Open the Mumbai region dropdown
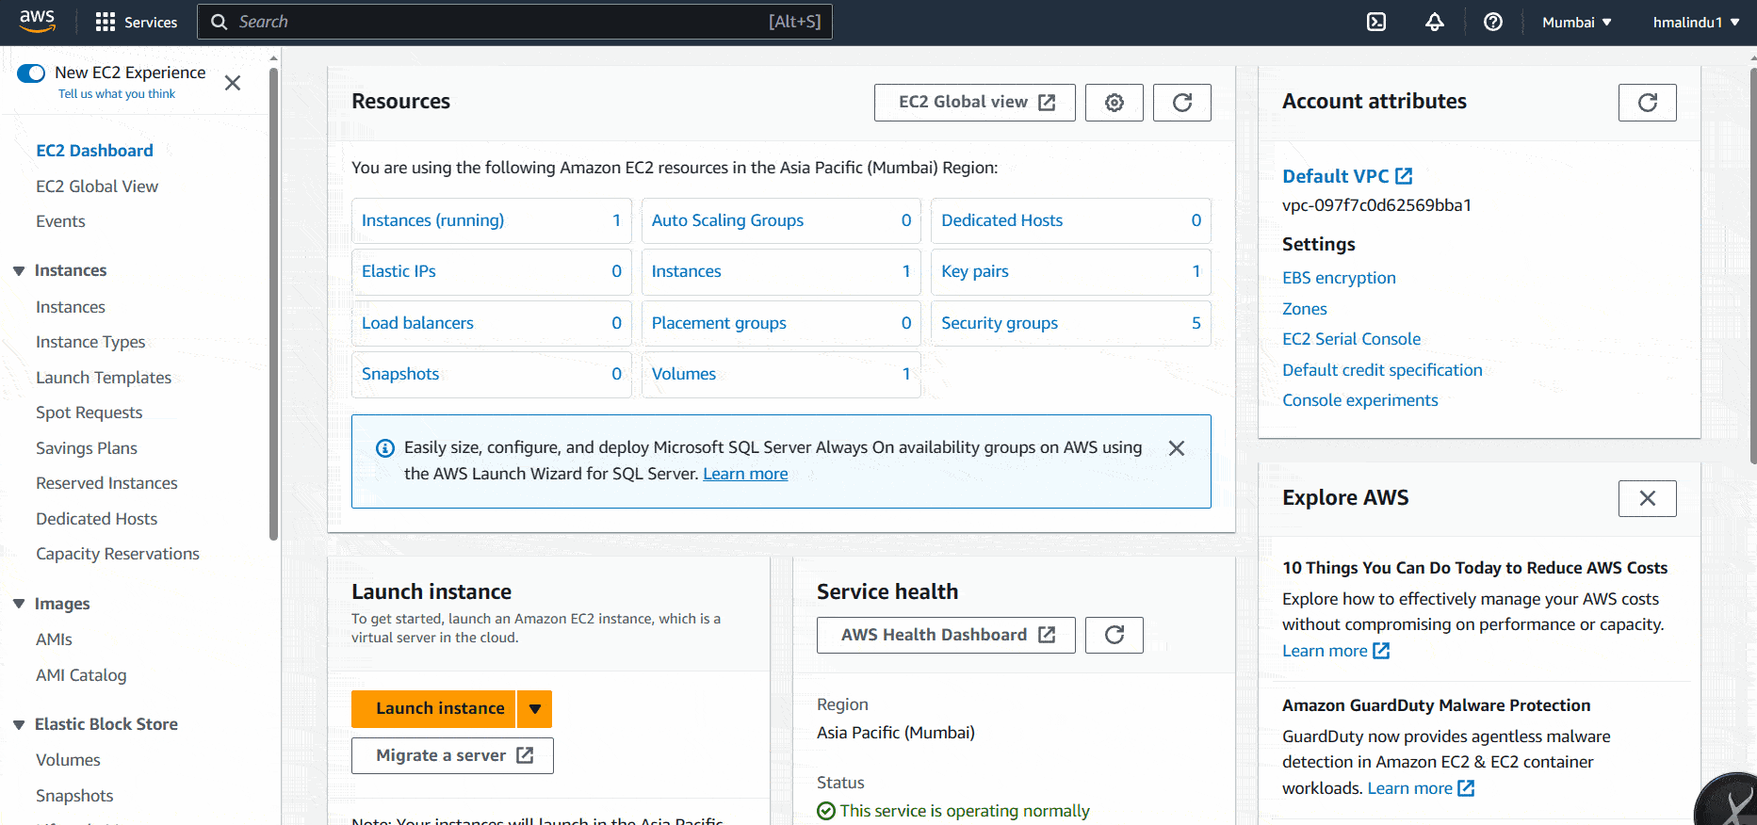This screenshot has width=1757, height=825. point(1577,22)
